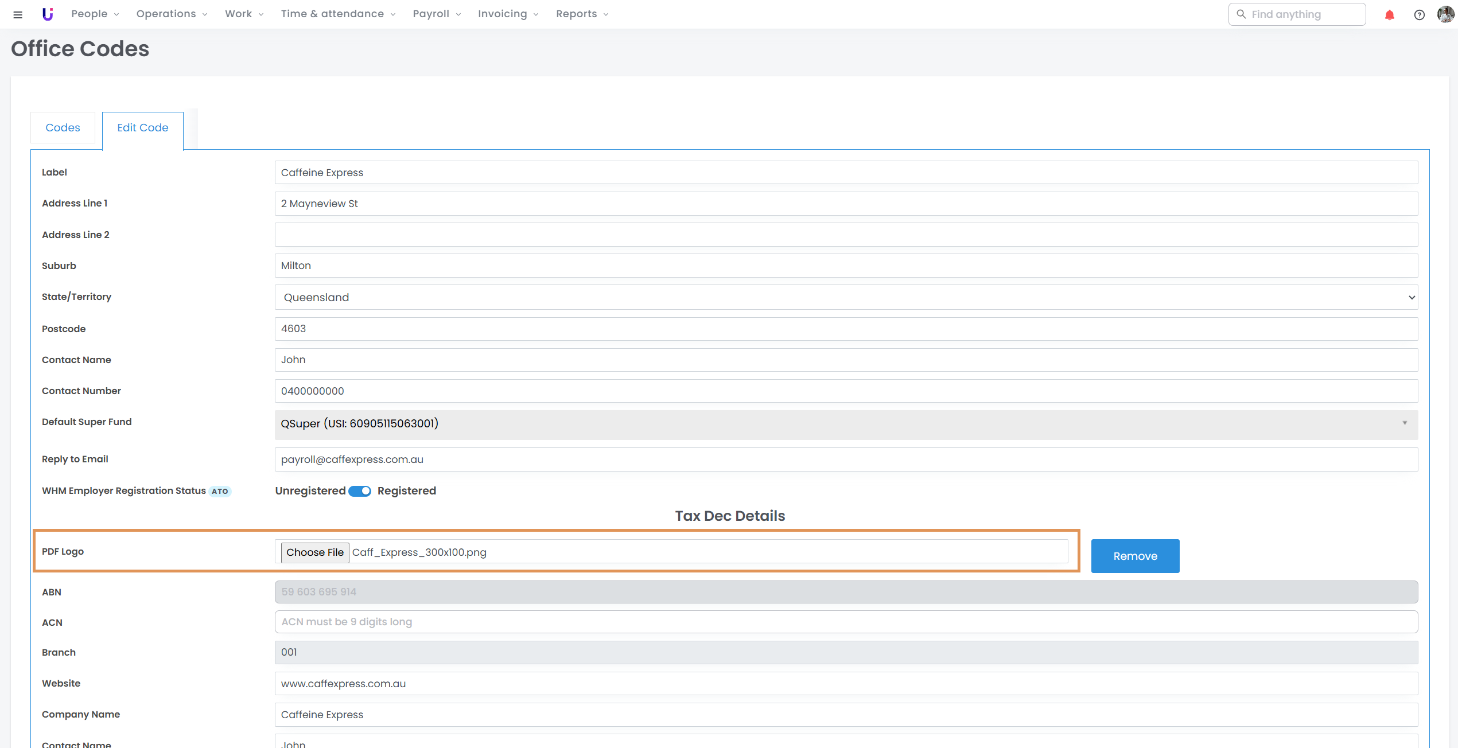This screenshot has width=1458, height=748.
Task: Open the Default Super Fund dropdown
Action: [846, 424]
